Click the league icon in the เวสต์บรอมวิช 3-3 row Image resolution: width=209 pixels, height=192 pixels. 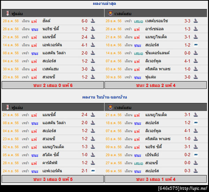coord(196,21)
